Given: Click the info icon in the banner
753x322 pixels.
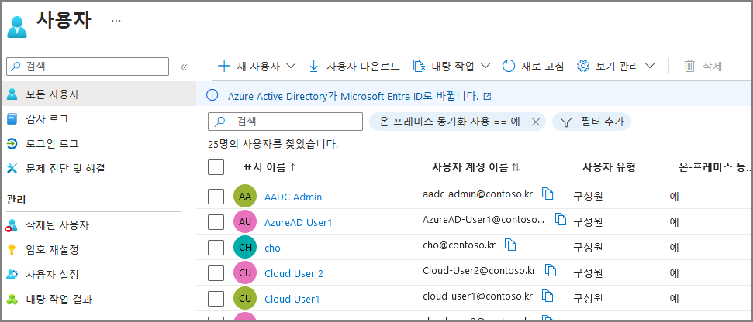Looking at the screenshot, I should click(x=212, y=95).
